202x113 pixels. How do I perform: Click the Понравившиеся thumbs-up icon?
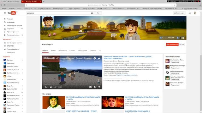[x=5, y=49]
